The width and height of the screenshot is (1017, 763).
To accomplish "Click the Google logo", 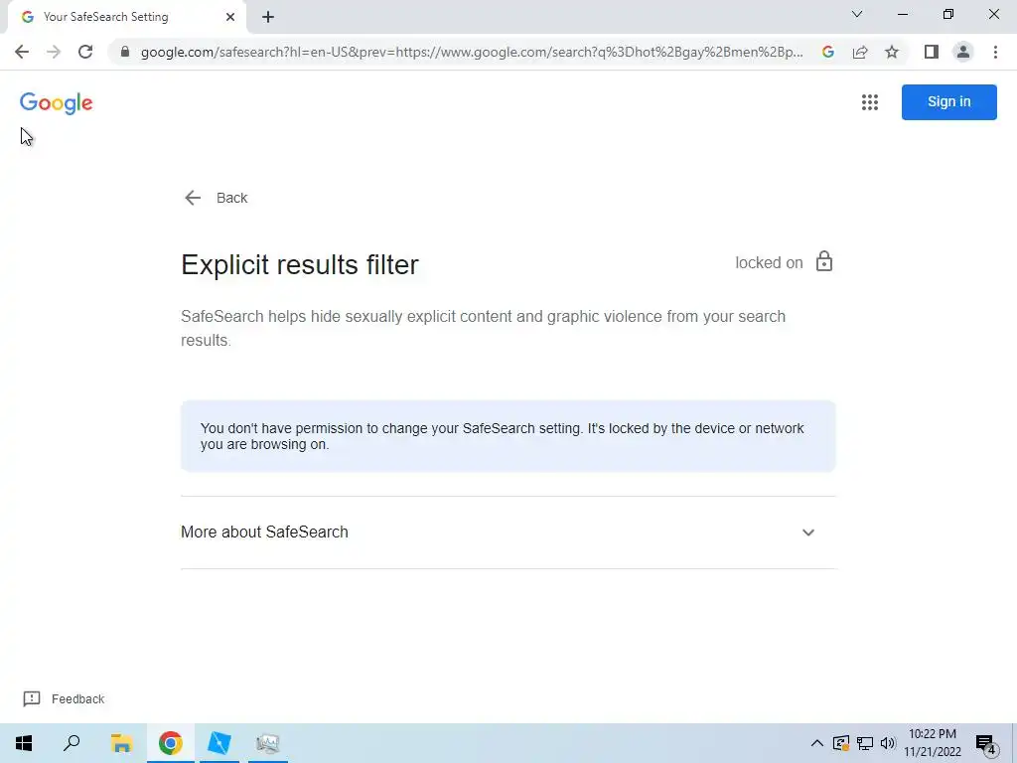I will pos(57,102).
